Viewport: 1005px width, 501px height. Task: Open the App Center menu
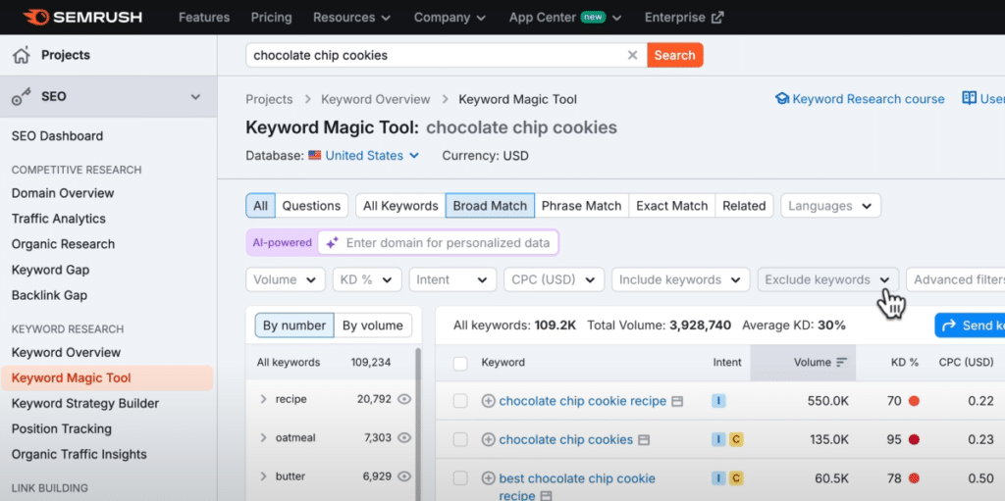tap(565, 18)
